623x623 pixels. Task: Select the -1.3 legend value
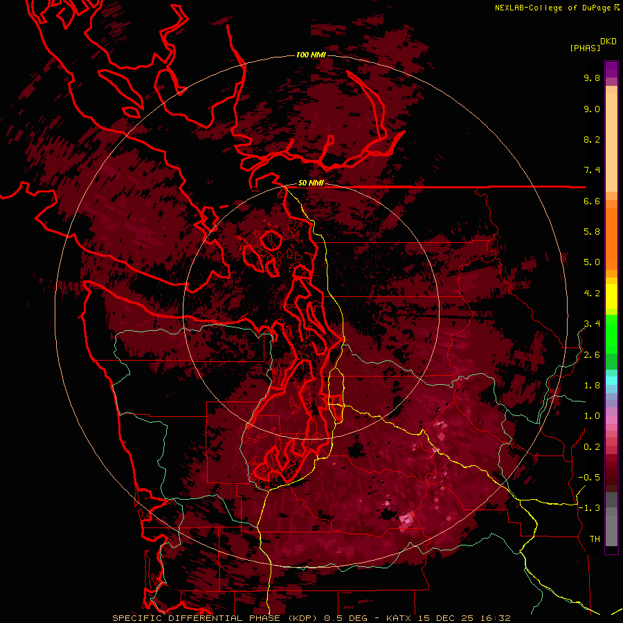tap(589, 508)
